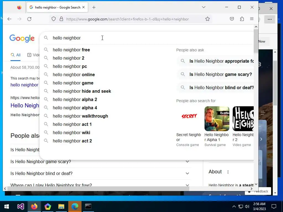Open Firefox extensions puzzle icon
283x212 pixels.
242,19
